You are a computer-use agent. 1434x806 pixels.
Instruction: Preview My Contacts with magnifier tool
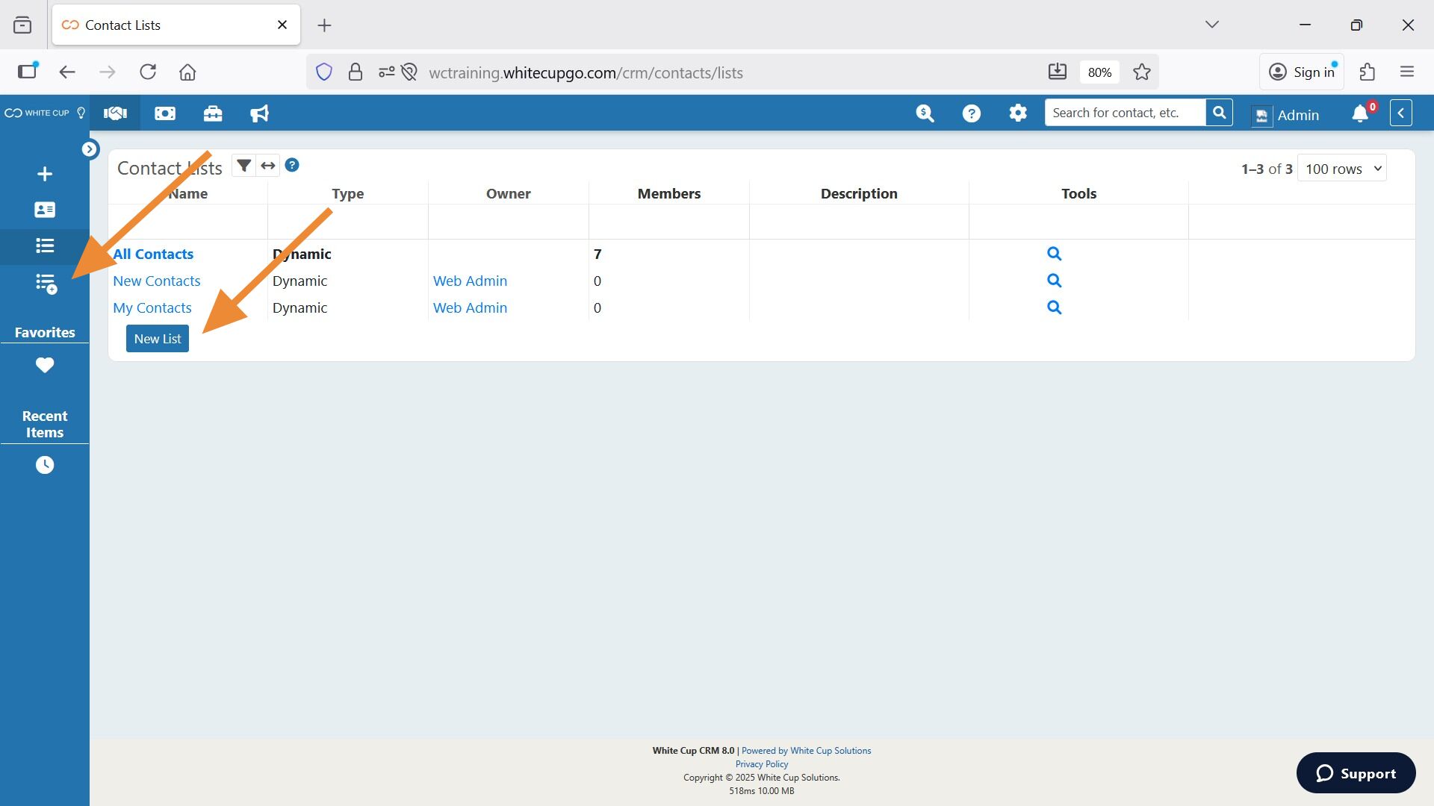(1054, 307)
